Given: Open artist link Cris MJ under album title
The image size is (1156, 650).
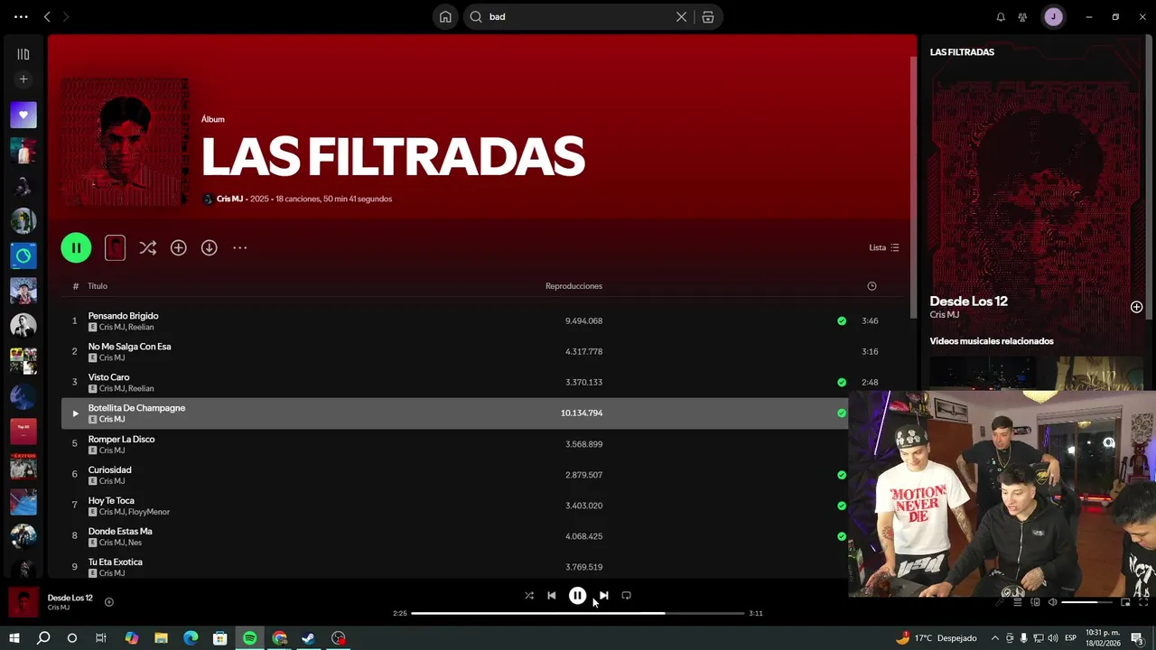Looking at the screenshot, I should click(x=229, y=199).
